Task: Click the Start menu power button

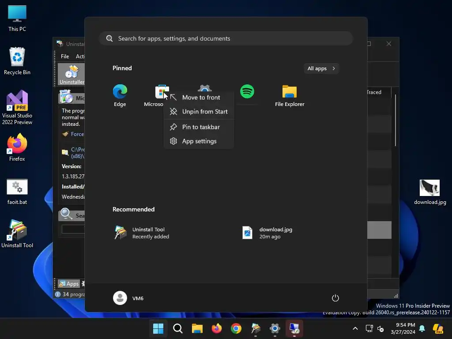Action: [x=335, y=298]
